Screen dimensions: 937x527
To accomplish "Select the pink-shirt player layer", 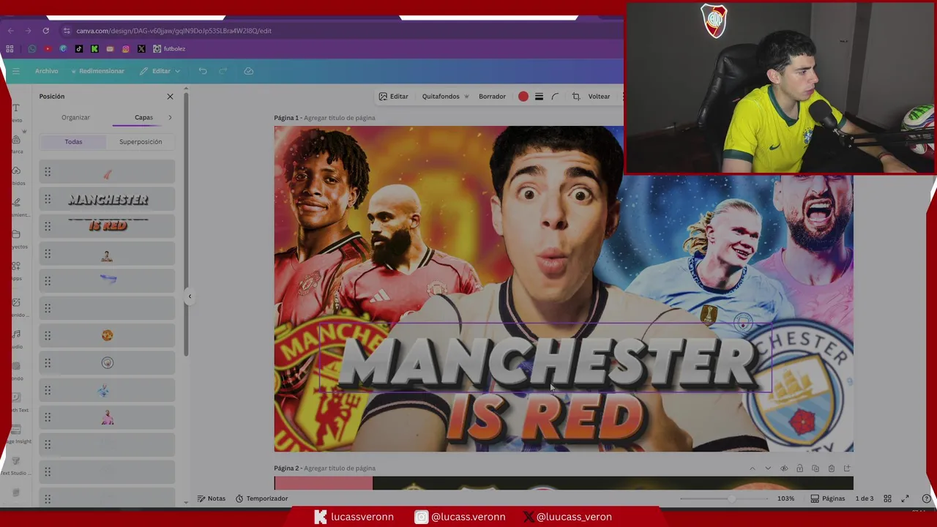I will 107,417.
